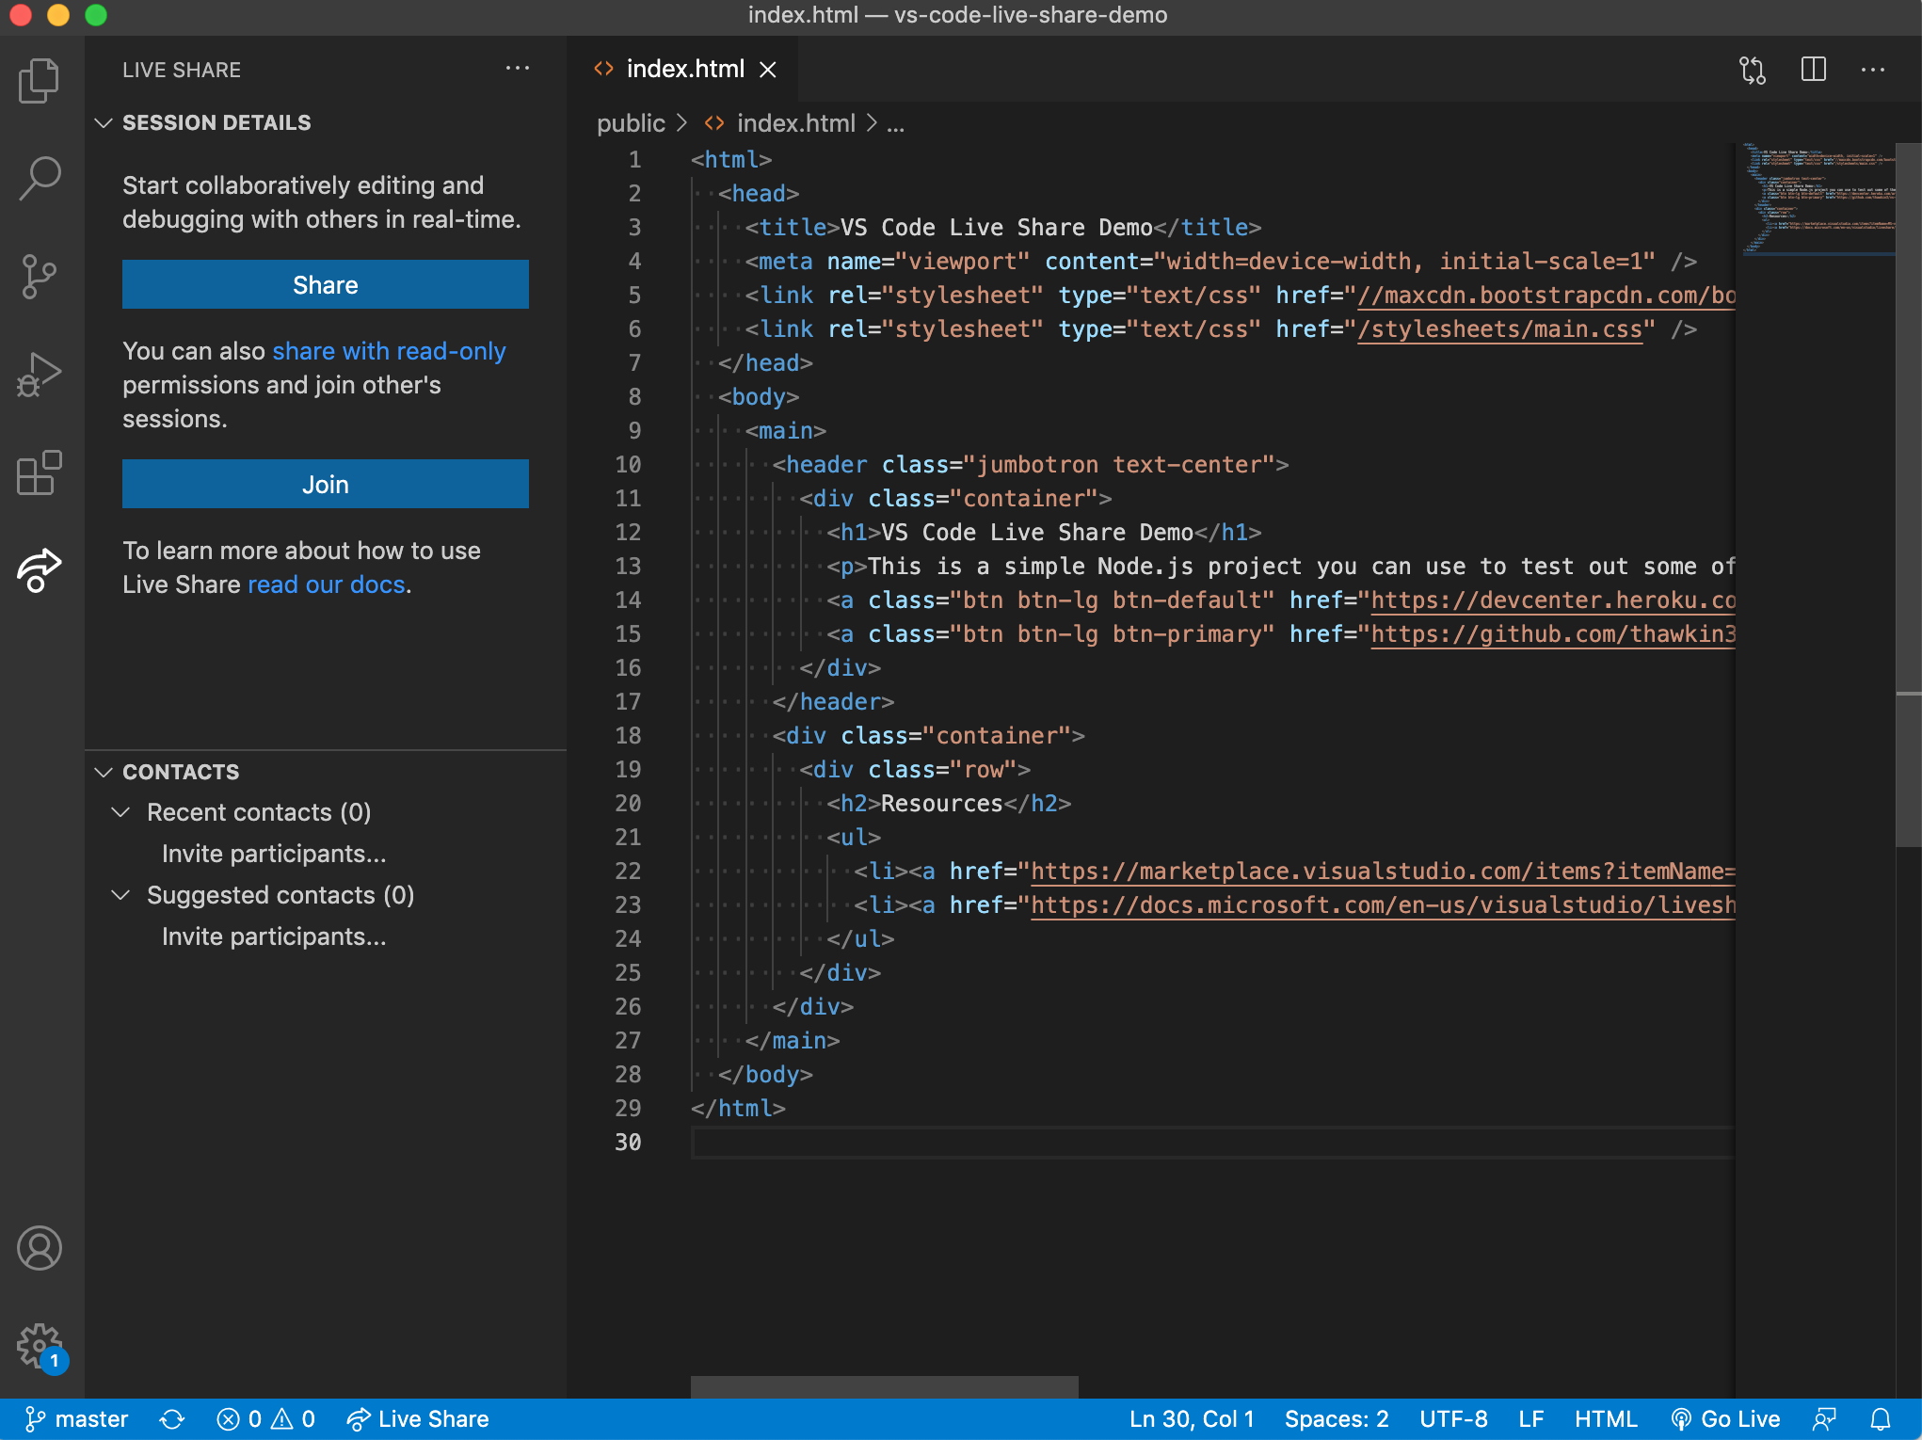The image size is (1922, 1440).
Task: Open the Explorer view in activity bar
Action: coord(40,80)
